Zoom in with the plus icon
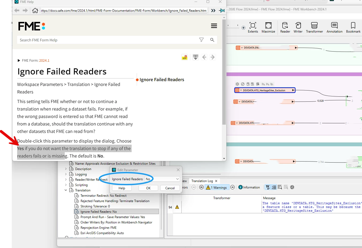 (243, 28)
